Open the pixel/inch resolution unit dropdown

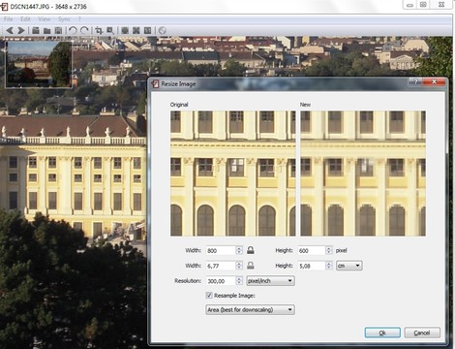(270, 281)
